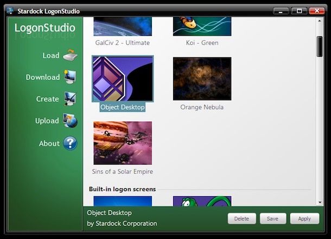
Task: Click the 'GalCiv 2 - Ultimate' label
Action: coord(123,43)
